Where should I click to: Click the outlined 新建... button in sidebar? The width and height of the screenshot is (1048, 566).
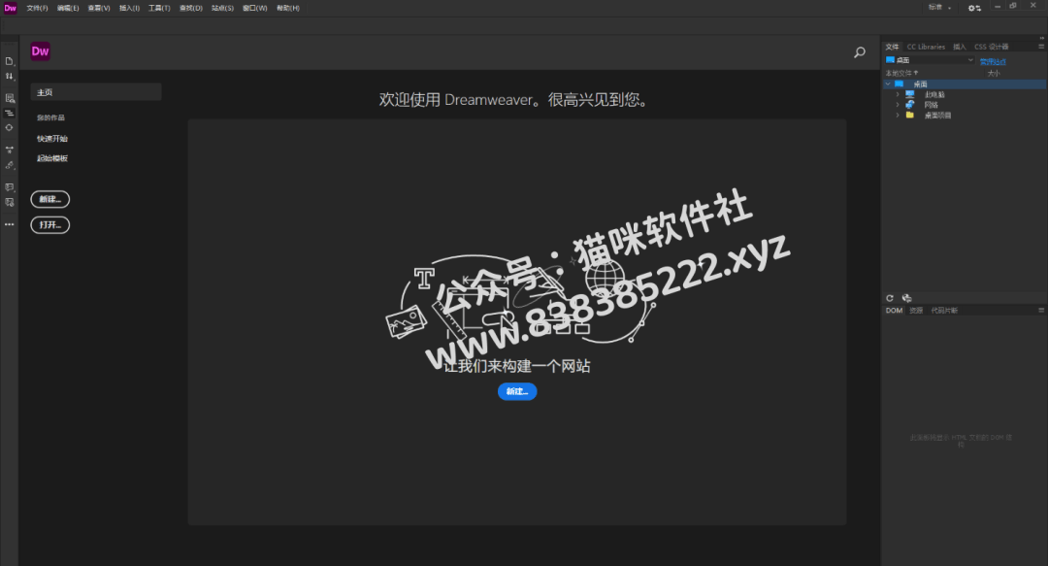coord(50,199)
